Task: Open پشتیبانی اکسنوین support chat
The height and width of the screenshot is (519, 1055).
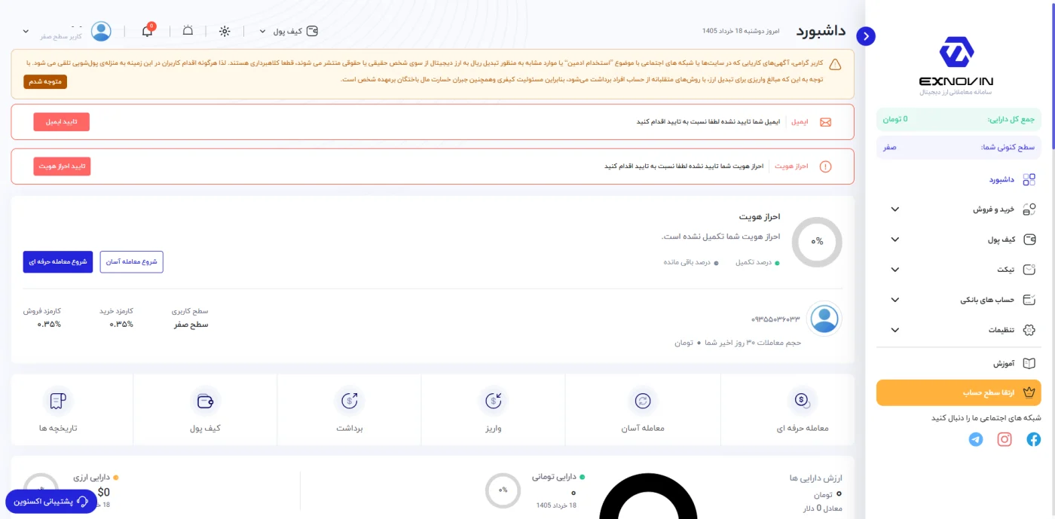Action: pos(51,501)
